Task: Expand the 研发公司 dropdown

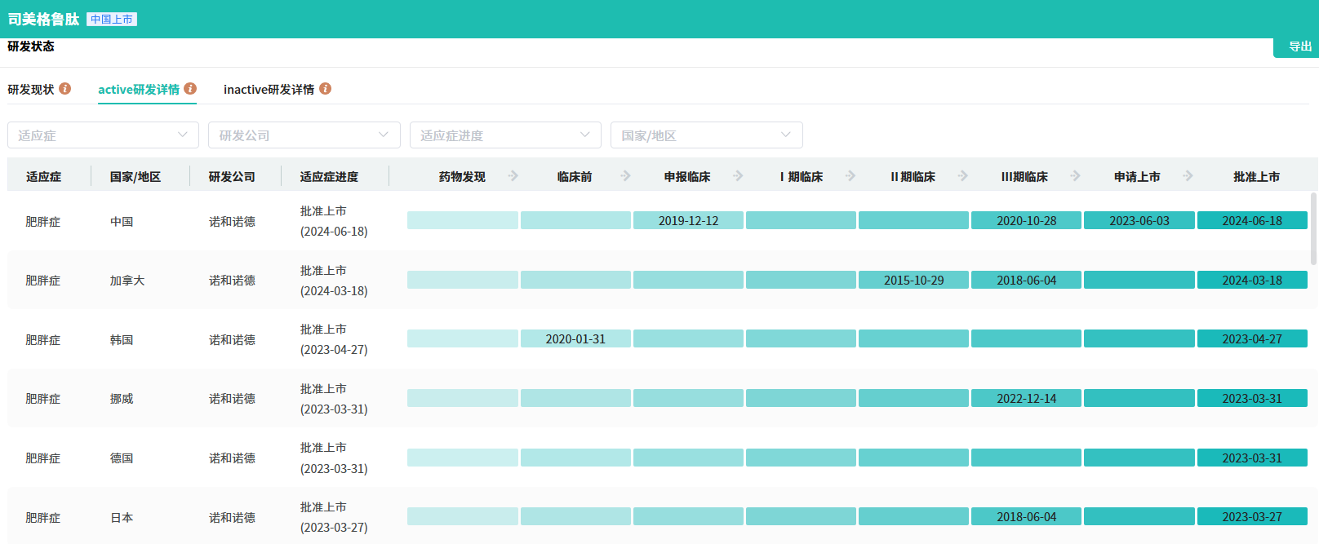Action: [304, 135]
